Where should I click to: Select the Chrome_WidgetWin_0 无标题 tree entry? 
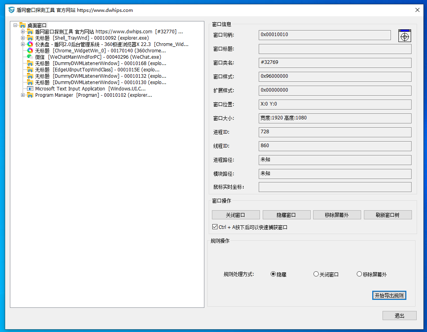[100, 51]
